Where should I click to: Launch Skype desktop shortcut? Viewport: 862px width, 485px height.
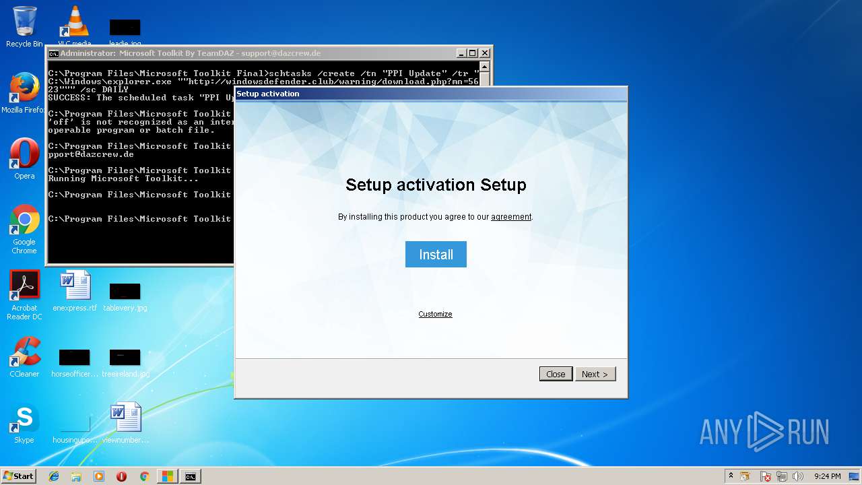point(24,423)
